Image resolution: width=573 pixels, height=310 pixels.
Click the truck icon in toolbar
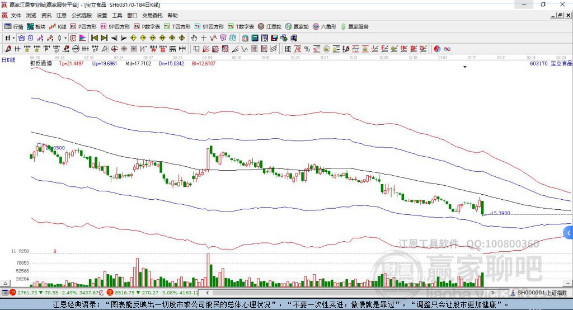click(294, 38)
